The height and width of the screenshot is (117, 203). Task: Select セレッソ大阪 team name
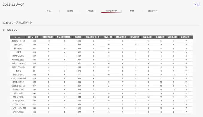click(18, 97)
